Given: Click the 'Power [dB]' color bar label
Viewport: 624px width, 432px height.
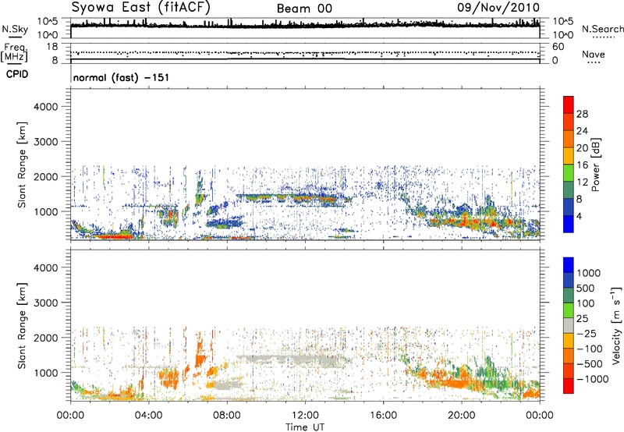Looking at the screenshot, I should (x=595, y=165).
